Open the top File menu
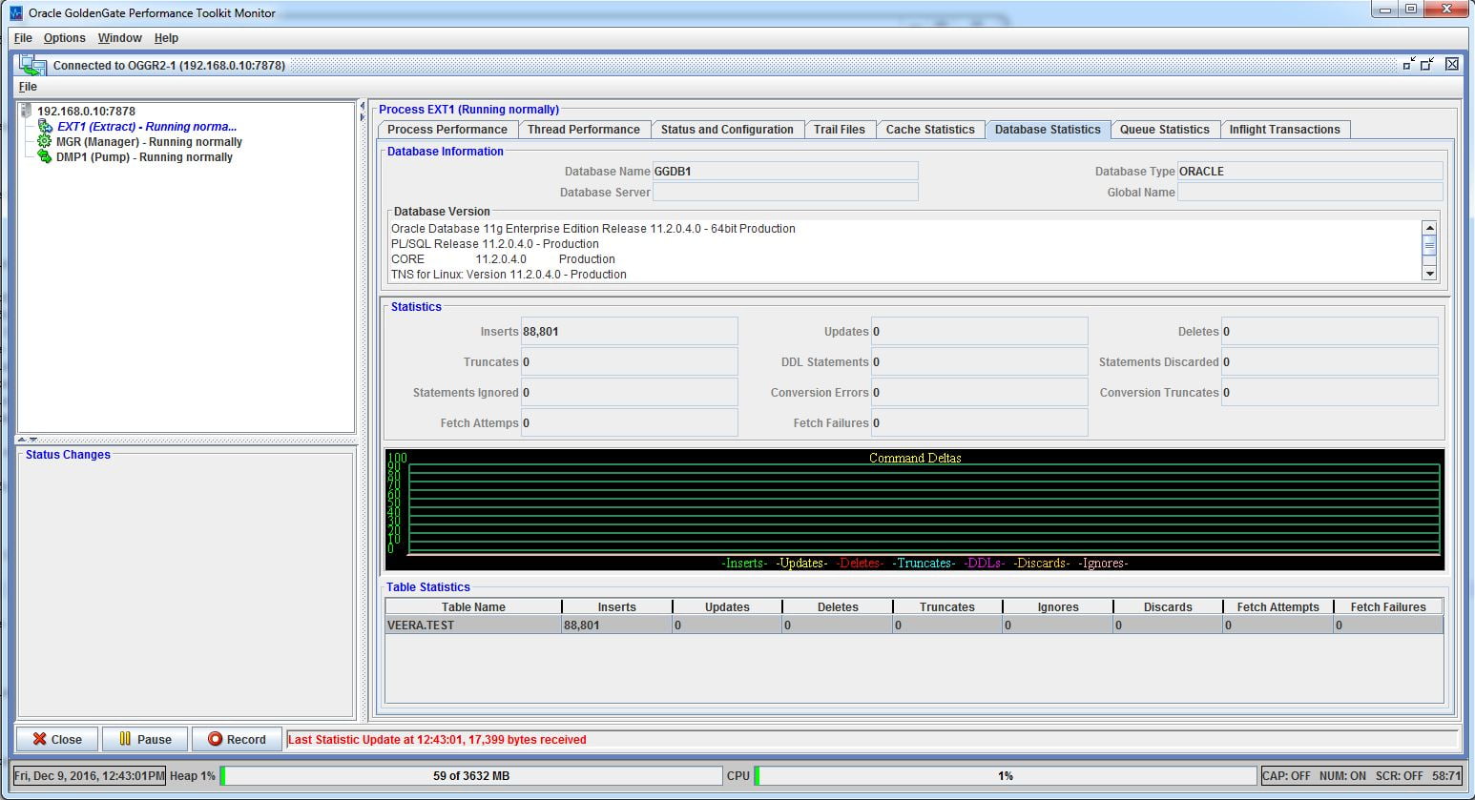 point(23,38)
